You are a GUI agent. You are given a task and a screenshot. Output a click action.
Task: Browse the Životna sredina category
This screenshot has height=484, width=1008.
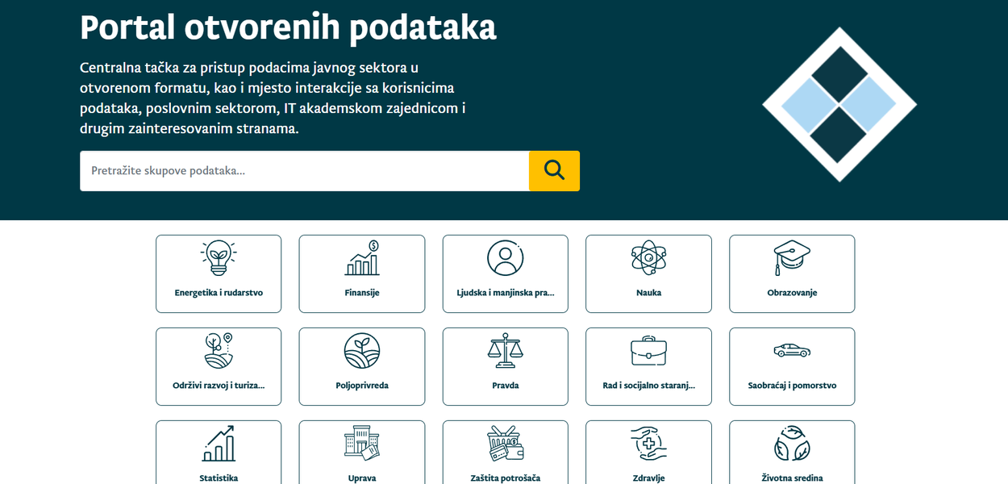tap(792, 478)
